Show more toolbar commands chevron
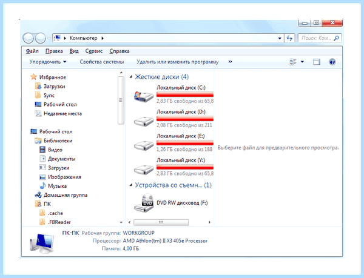Image resolution: width=364 pixels, height=278 pixels. [230, 62]
